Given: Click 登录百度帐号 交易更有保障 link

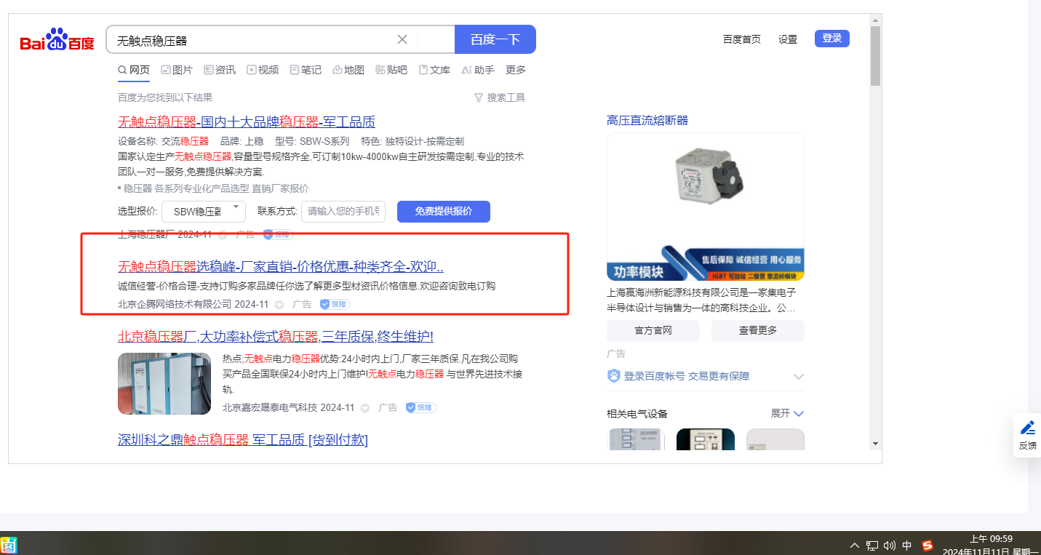Looking at the screenshot, I should 687,376.
